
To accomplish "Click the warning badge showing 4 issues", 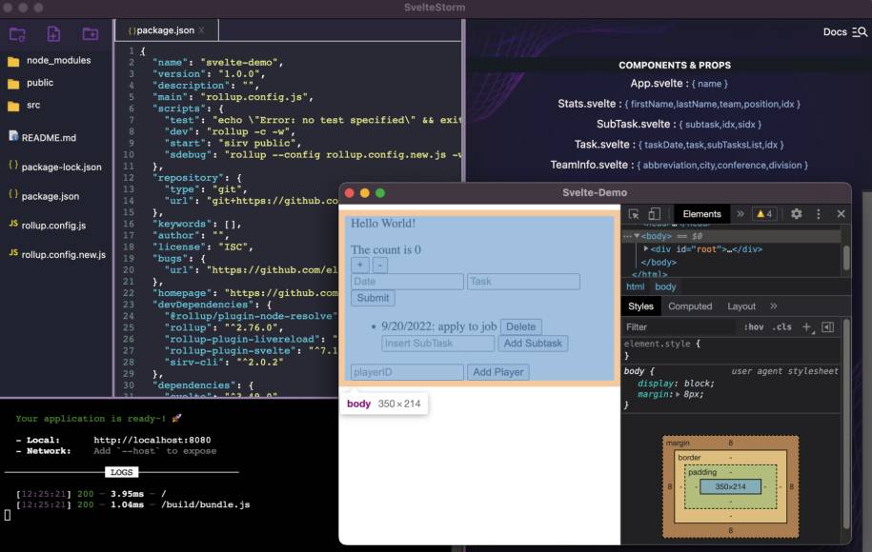I will pyautogui.click(x=764, y=214).
